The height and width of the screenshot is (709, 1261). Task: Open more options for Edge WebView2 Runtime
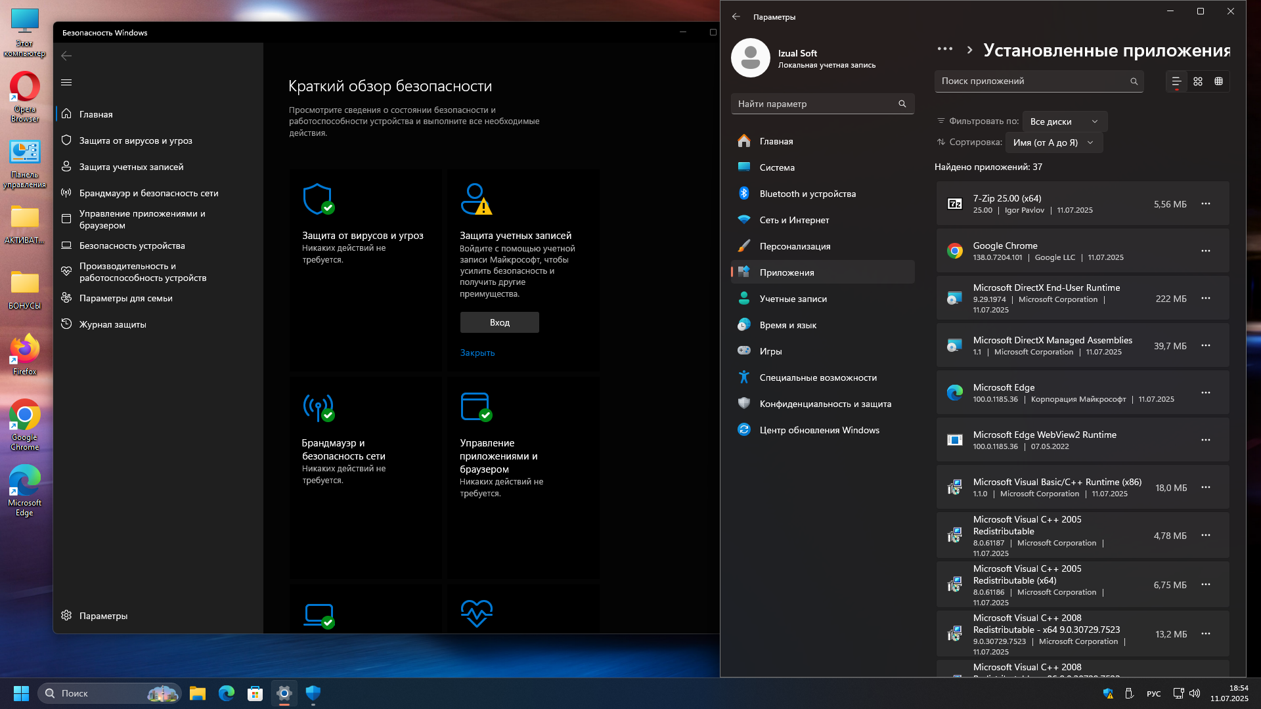(x=1206, y=440)
